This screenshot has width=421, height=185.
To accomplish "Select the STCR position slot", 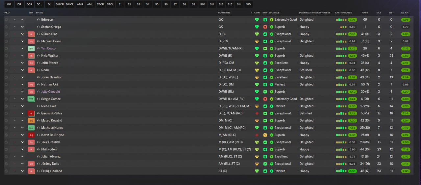I will [100, 4].
